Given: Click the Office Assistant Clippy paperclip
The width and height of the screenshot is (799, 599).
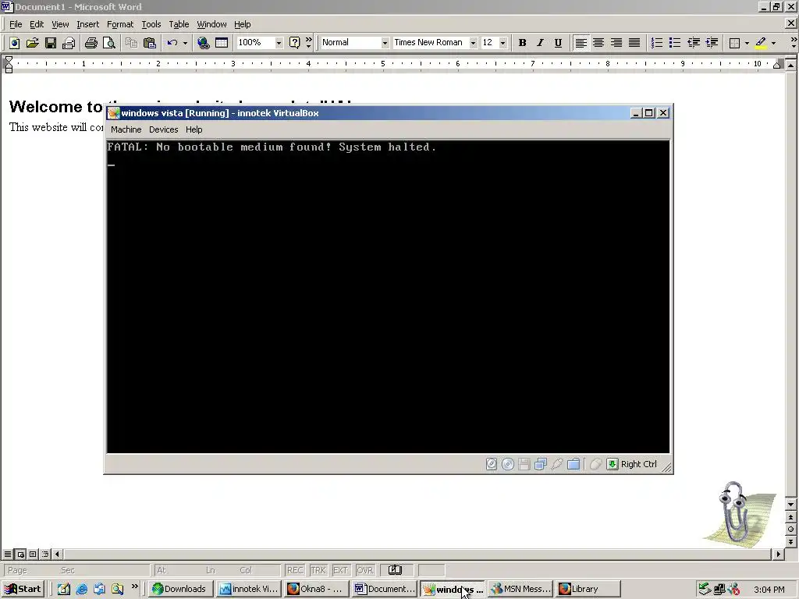Looking at the screenshot, I should click(737, 513).
